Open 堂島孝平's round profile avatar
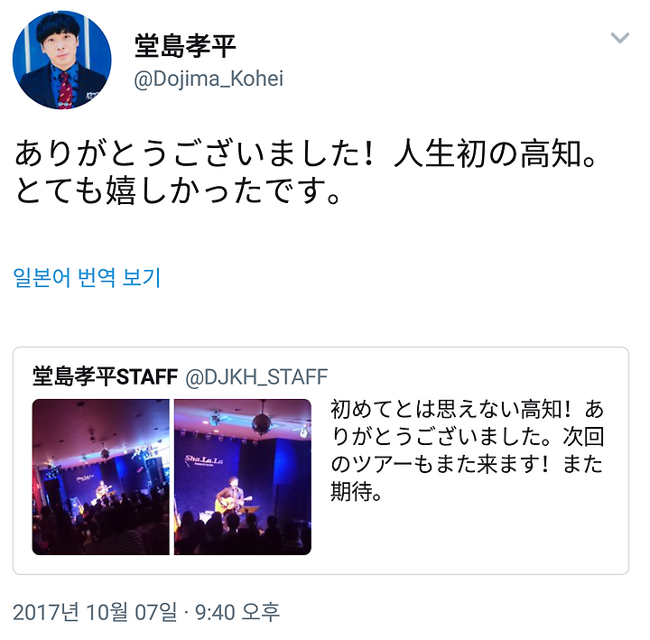650x640 pixels. (61, 60)
